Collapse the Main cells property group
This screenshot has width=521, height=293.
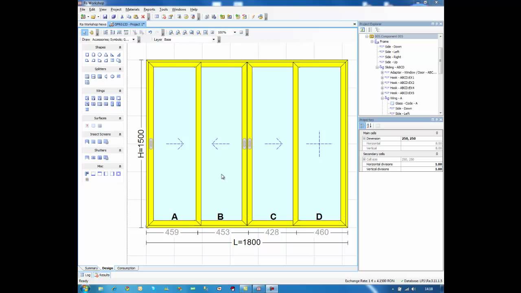(437, 133)
